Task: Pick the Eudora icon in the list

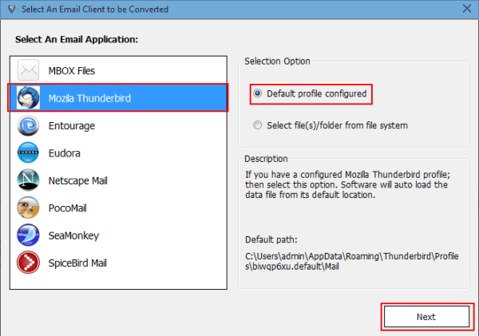Action: [29, 152]
